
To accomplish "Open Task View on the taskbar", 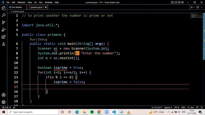I will (x=70, y=112).
